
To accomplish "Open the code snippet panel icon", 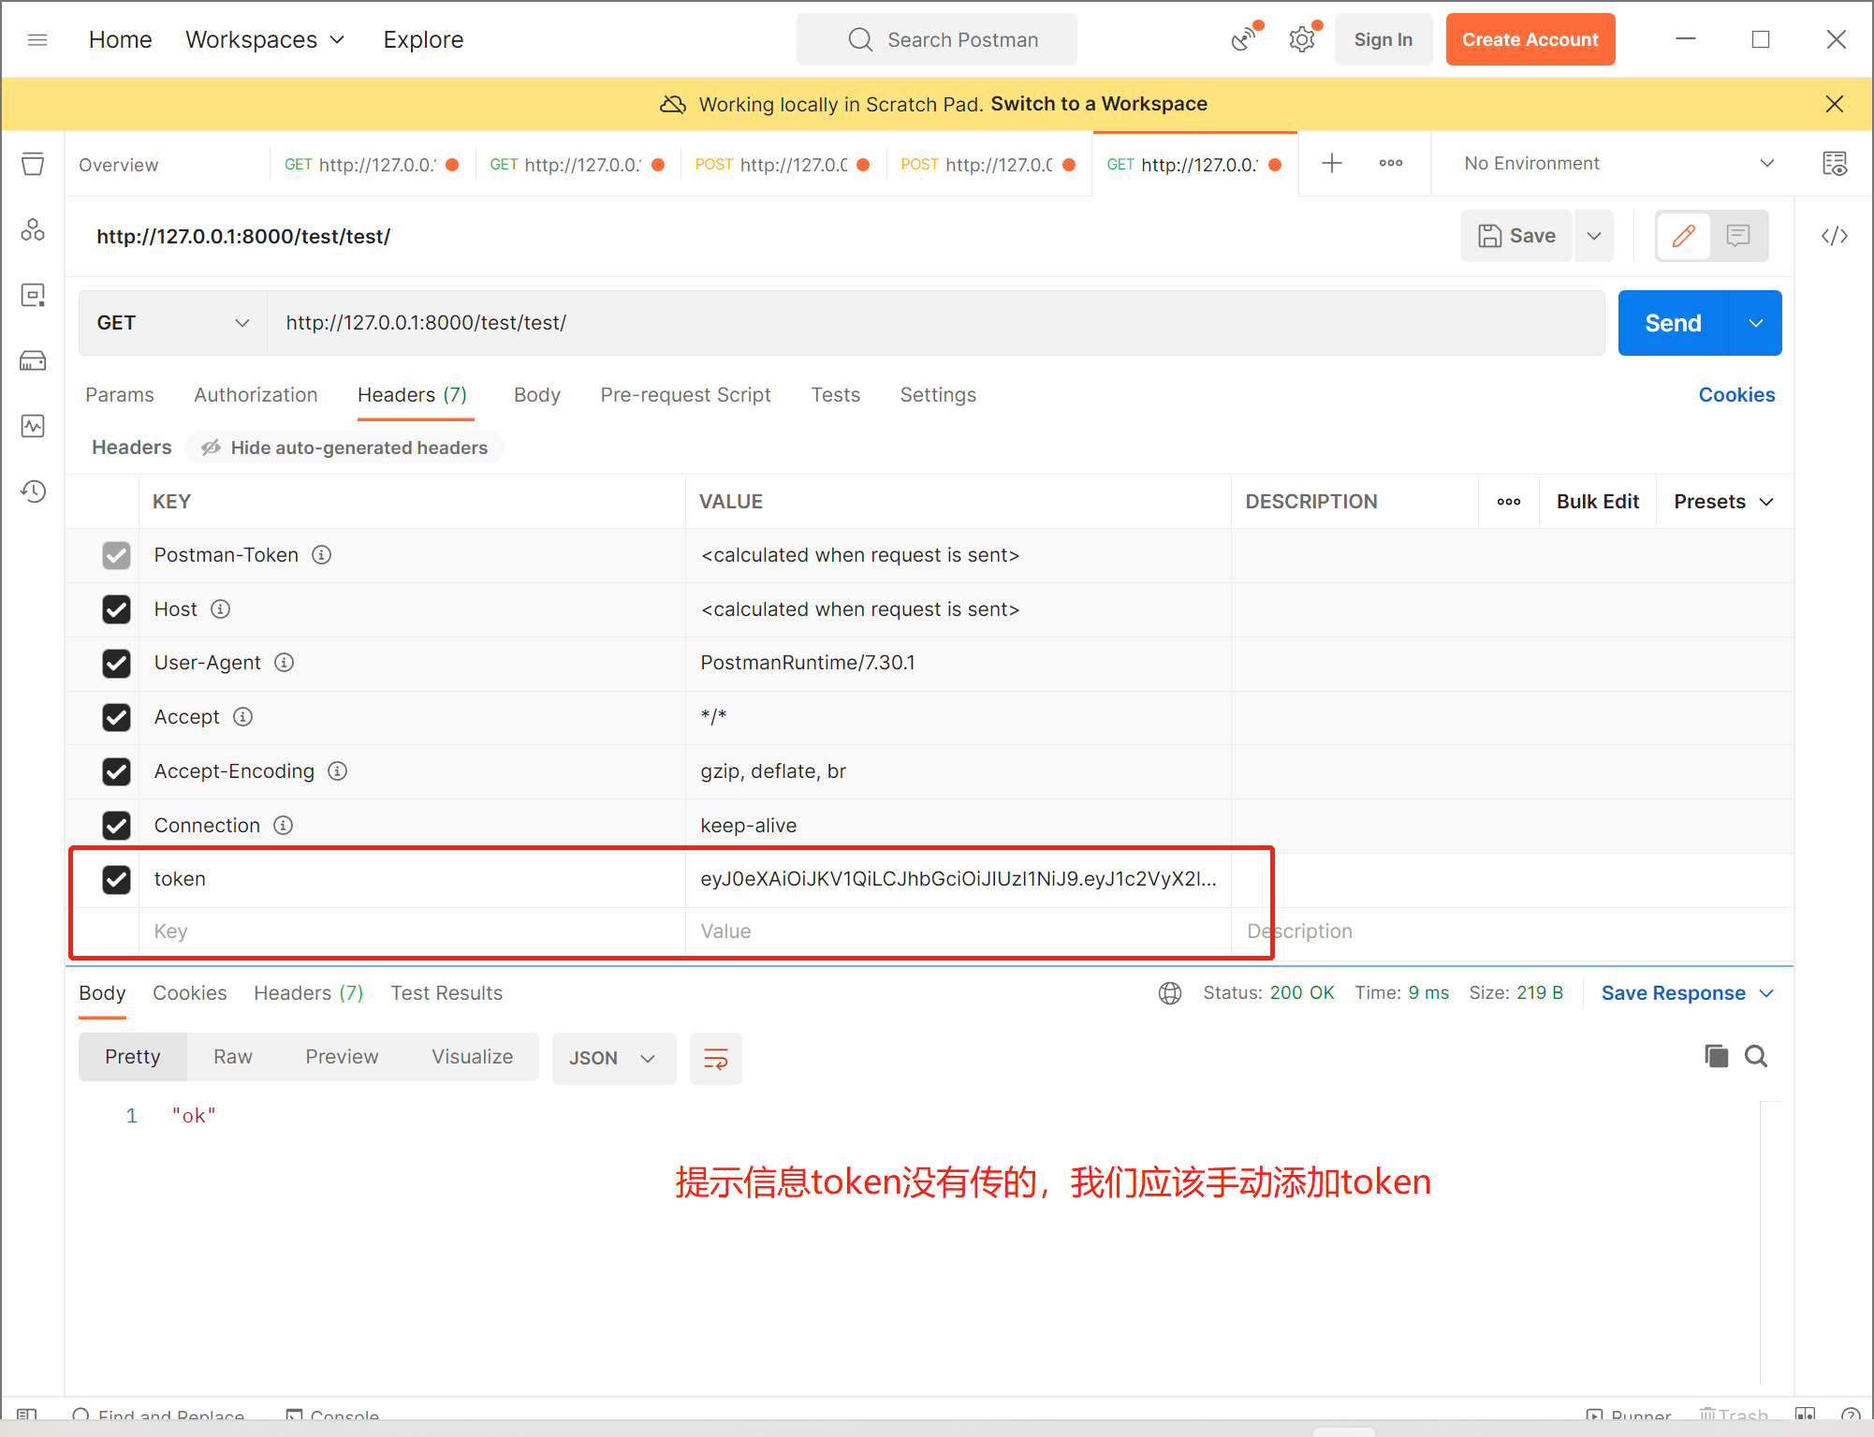I will pos(1835,236).
